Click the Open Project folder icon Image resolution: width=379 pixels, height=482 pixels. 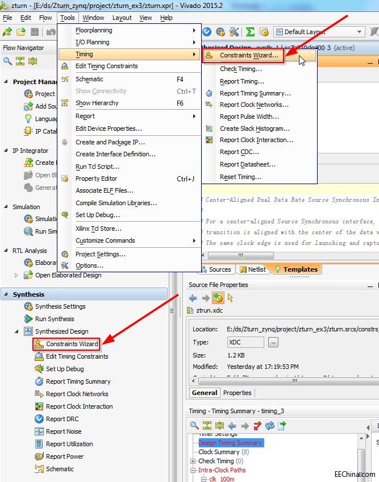tap(21, 32)
